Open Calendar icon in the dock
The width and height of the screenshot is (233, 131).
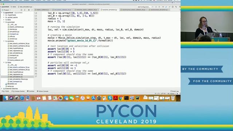[x=39, y=98]
